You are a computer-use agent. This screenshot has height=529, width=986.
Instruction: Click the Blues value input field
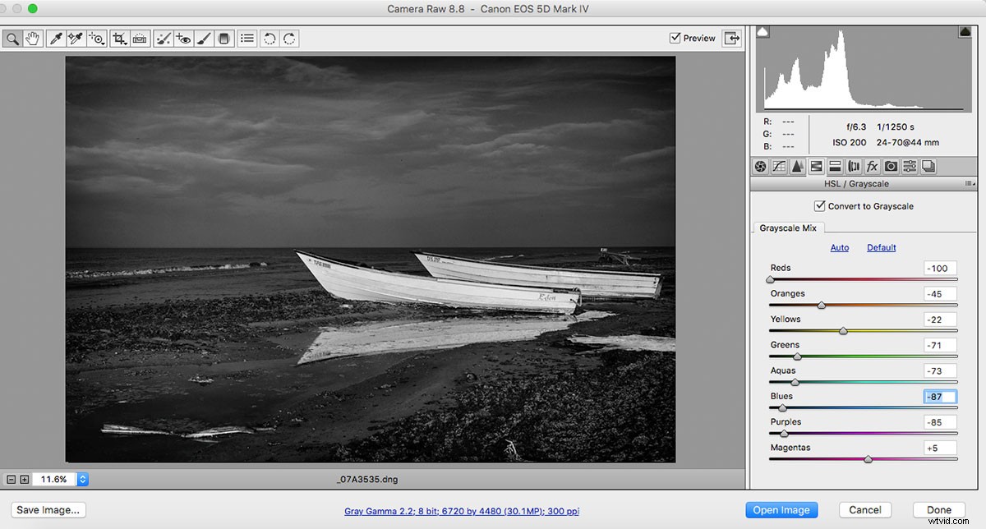pyautogui.click(x=938, y=396)
